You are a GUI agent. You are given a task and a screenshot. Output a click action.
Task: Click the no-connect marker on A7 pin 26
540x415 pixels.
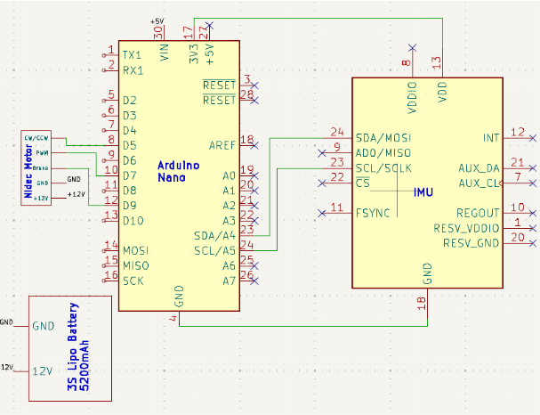[x=254, y=281]
